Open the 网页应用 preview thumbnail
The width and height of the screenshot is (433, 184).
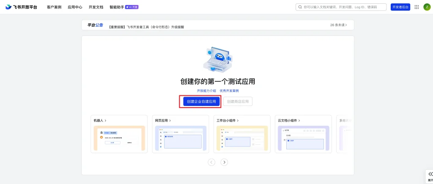[181, 138]
